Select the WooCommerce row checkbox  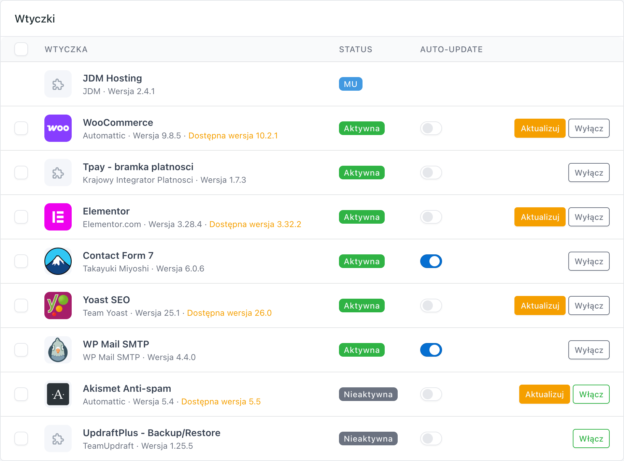tap(21, 128)
